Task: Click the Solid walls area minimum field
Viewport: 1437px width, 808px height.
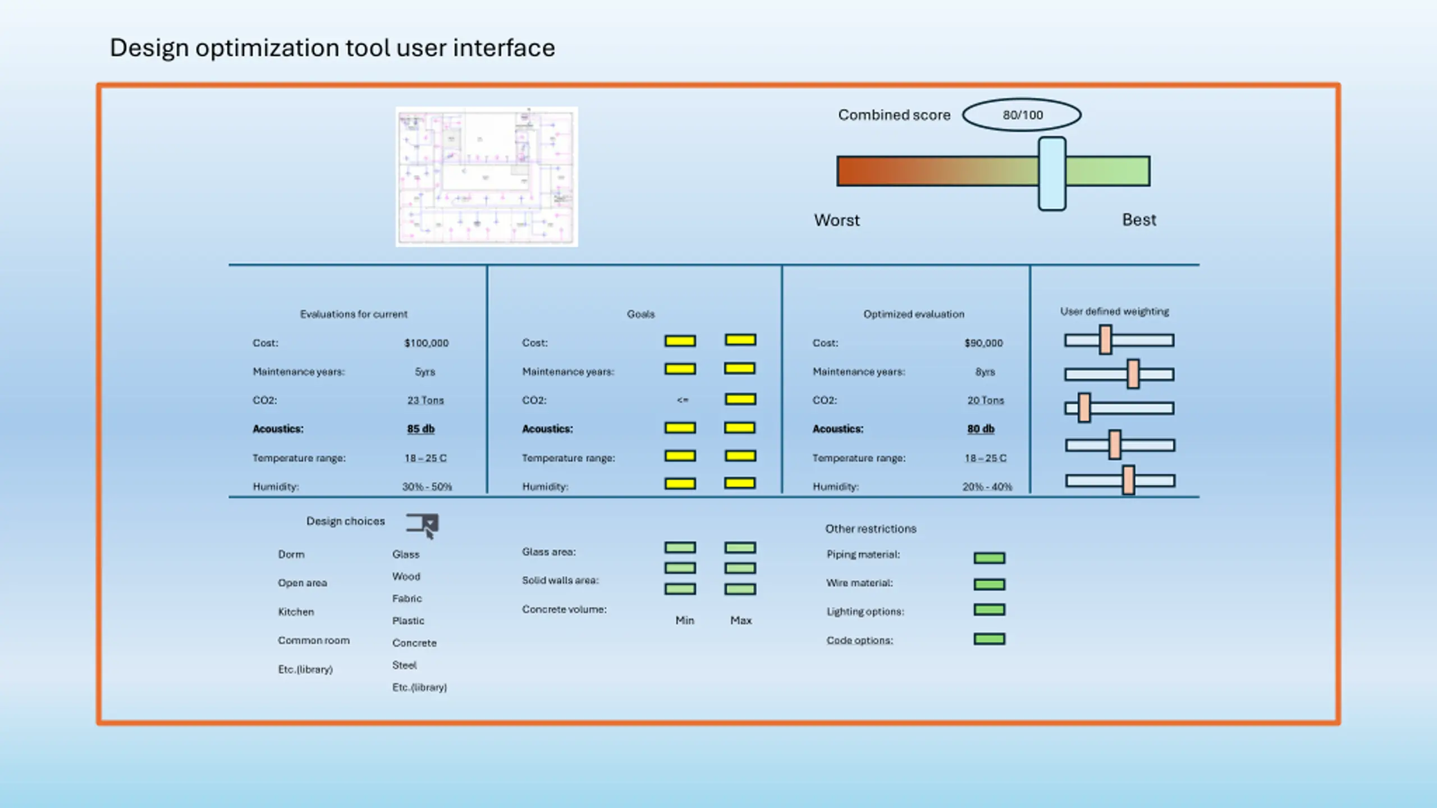Action: [x=680, y=568]
